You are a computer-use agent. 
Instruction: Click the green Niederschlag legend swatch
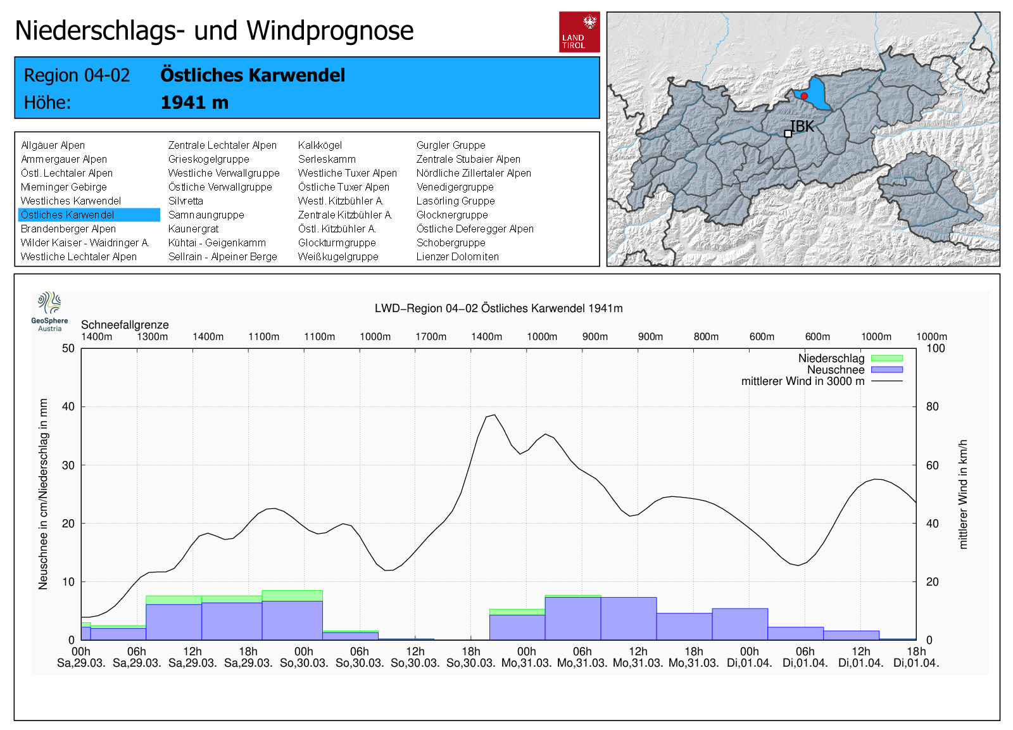886,358
